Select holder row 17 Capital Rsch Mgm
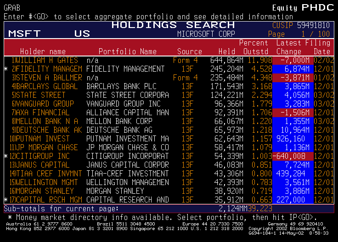 click(x=169, y=200)
